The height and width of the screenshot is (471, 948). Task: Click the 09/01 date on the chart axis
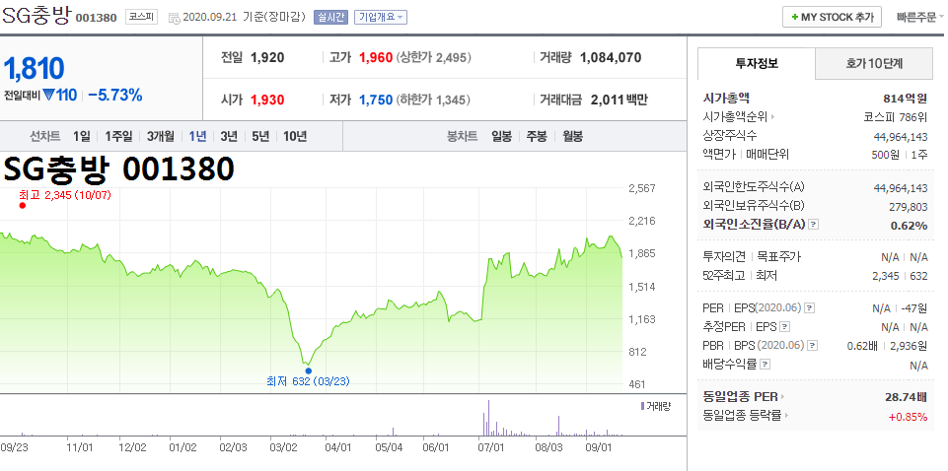[x=600, y=448]
